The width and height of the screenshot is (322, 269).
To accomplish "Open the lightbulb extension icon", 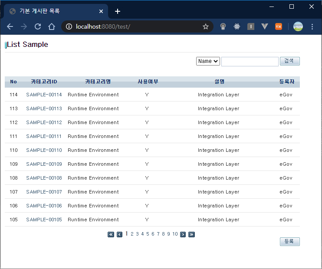I will (x=223, y=26).
